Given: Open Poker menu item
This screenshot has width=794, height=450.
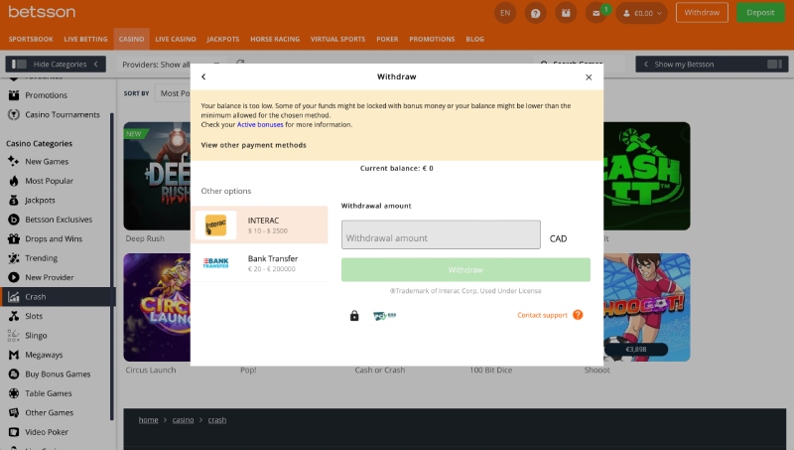Looking at the screenshot, I should click(x=387, y=39).
